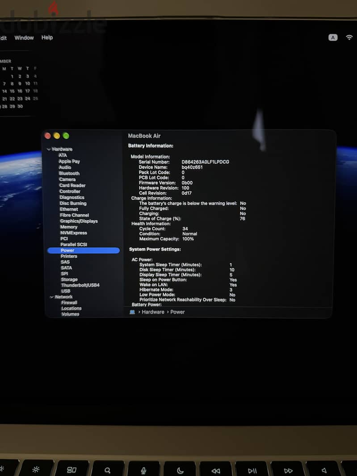This screenshot has height=476, width=357.
Task: Click the highlighted Power item
Action: click(84, 251)
